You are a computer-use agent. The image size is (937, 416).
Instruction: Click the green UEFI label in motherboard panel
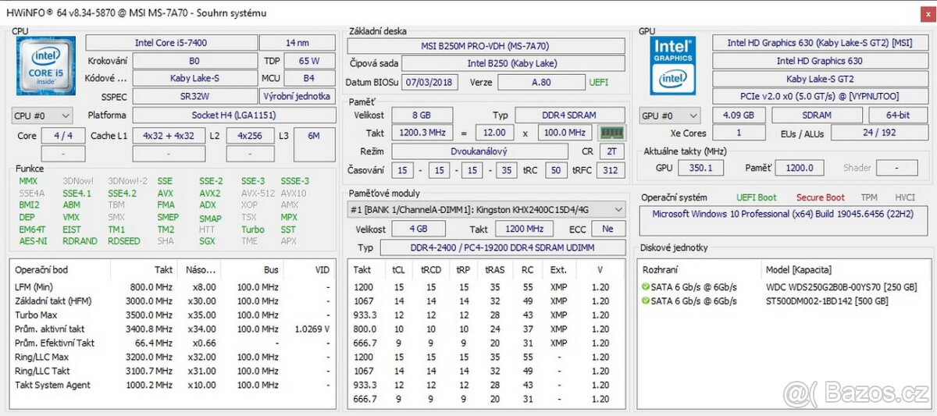pos(599,83)
